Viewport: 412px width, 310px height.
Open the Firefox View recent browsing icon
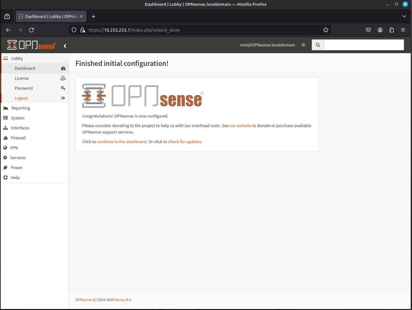tap(7, 16)
